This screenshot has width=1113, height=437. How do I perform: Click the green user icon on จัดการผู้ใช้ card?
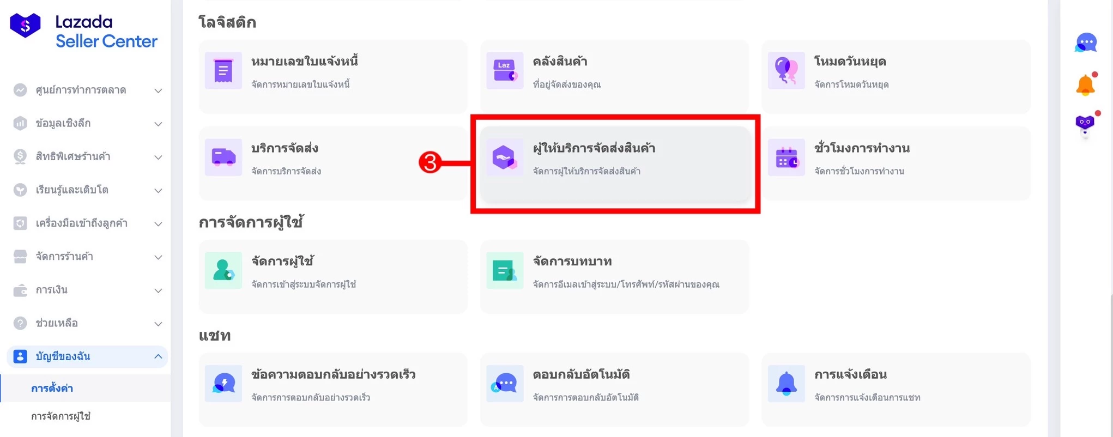223,271
